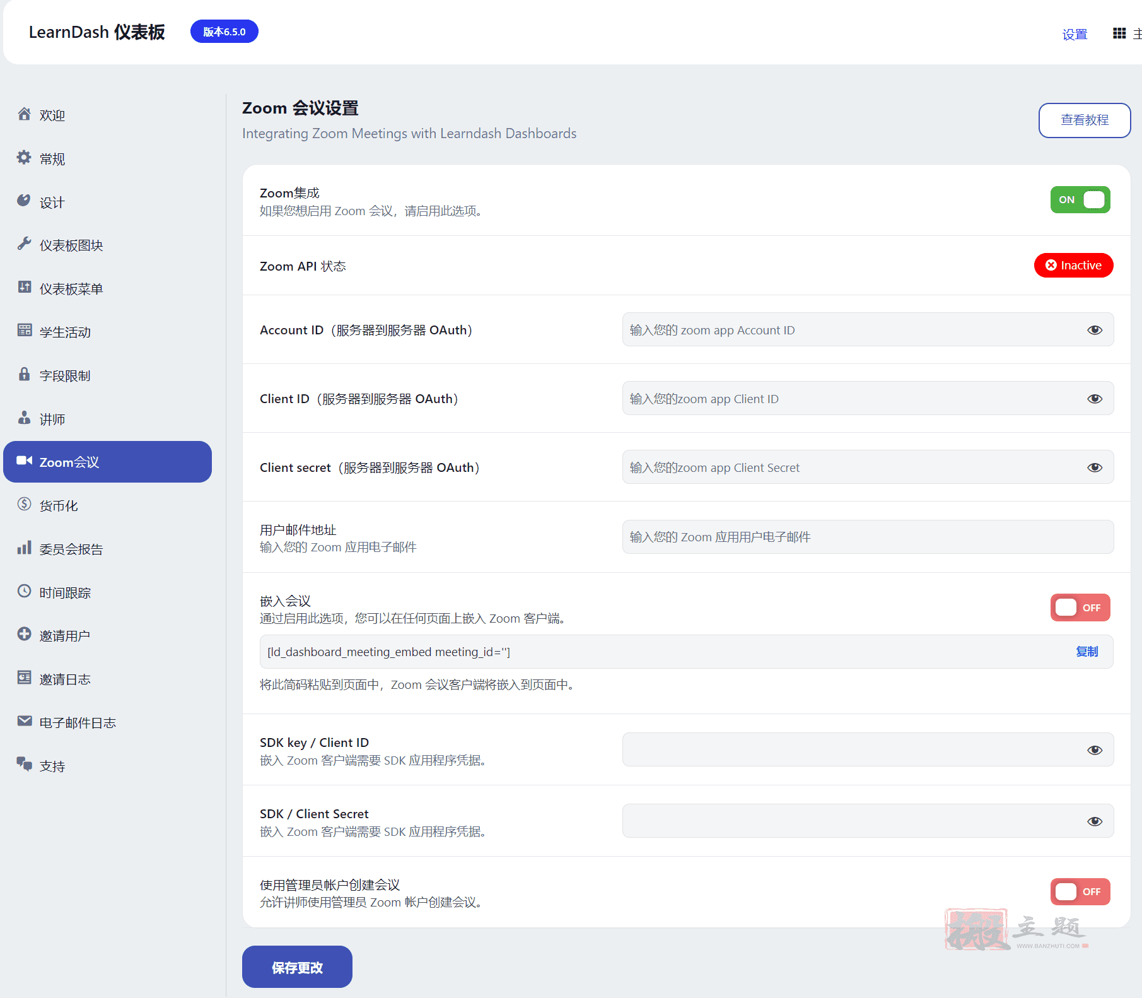Click the home icon beside 欢迎
This screenshot has height=998, width=1142.
point(24,114)
